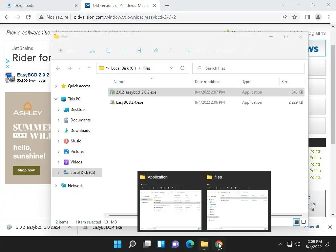
Task: Go back in File Explorer navigation
Action: tap(58, 68)
